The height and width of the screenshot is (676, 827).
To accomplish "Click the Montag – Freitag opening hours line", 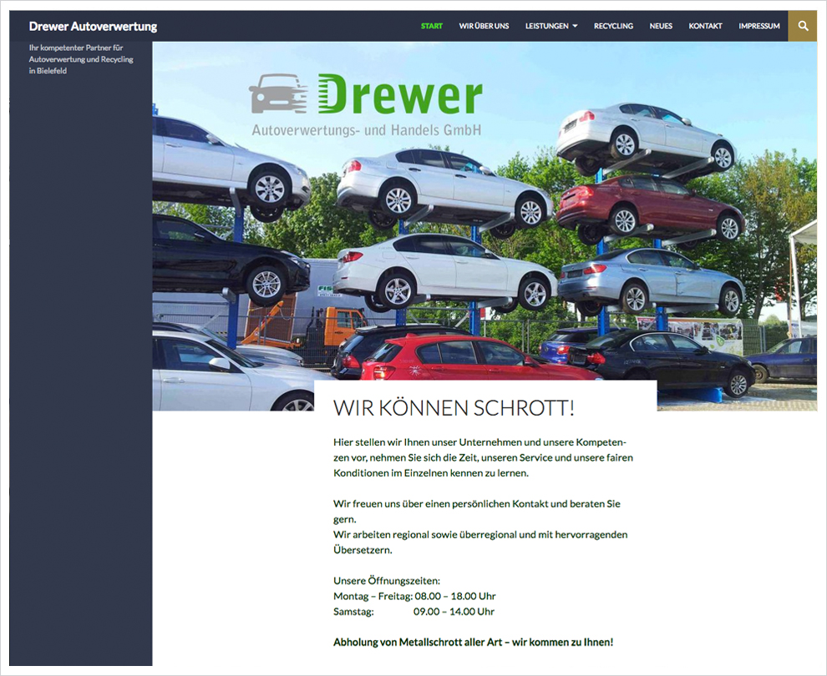I will tap(414, 596).
